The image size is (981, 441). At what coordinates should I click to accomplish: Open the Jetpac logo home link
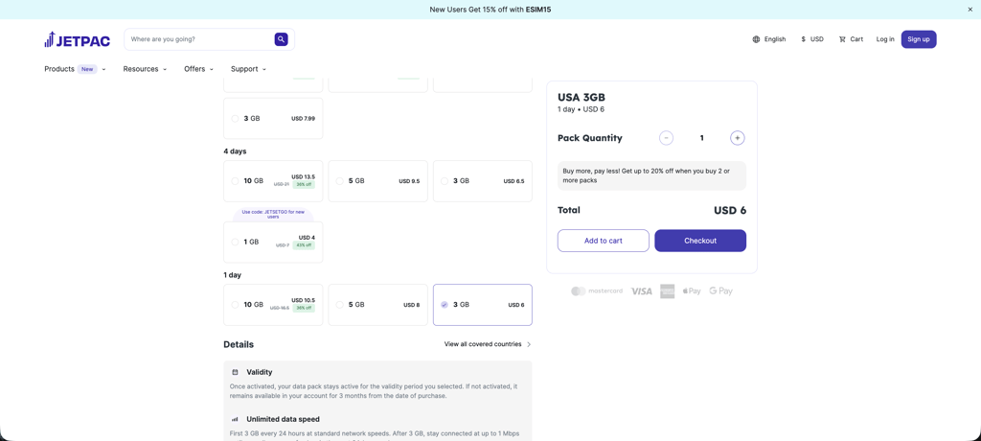coord(77,39)
